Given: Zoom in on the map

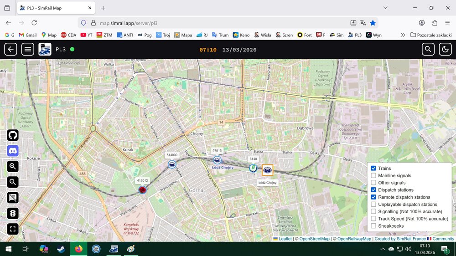Looking at the screenshot, I should (13, 166).
